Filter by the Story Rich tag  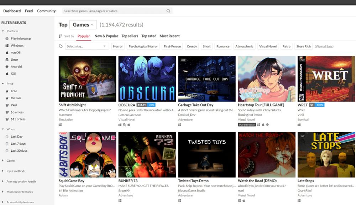click(x=304, y=46)
